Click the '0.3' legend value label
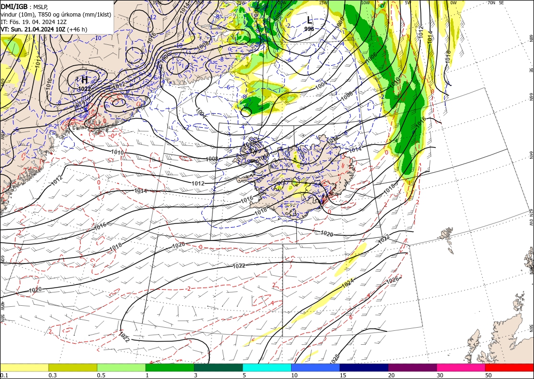 coord(52,375)
